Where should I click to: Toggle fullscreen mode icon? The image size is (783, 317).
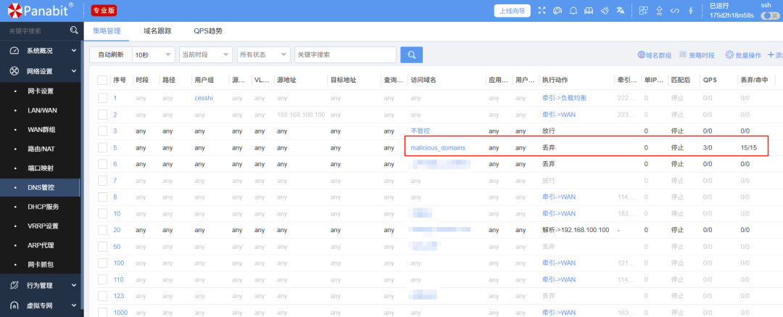(x=542, y=10)
